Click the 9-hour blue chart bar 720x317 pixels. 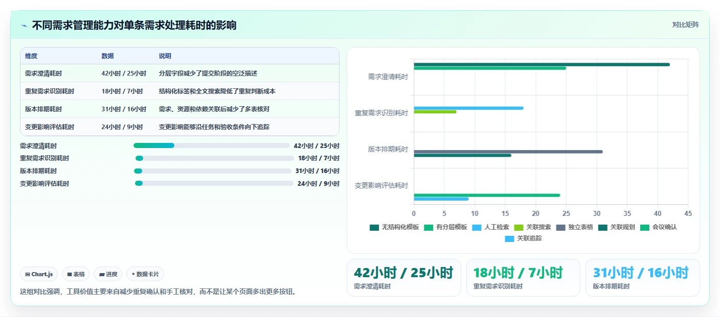coord(441,199)
